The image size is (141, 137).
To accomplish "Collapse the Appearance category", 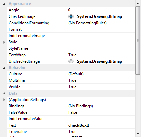I will 4,4.
